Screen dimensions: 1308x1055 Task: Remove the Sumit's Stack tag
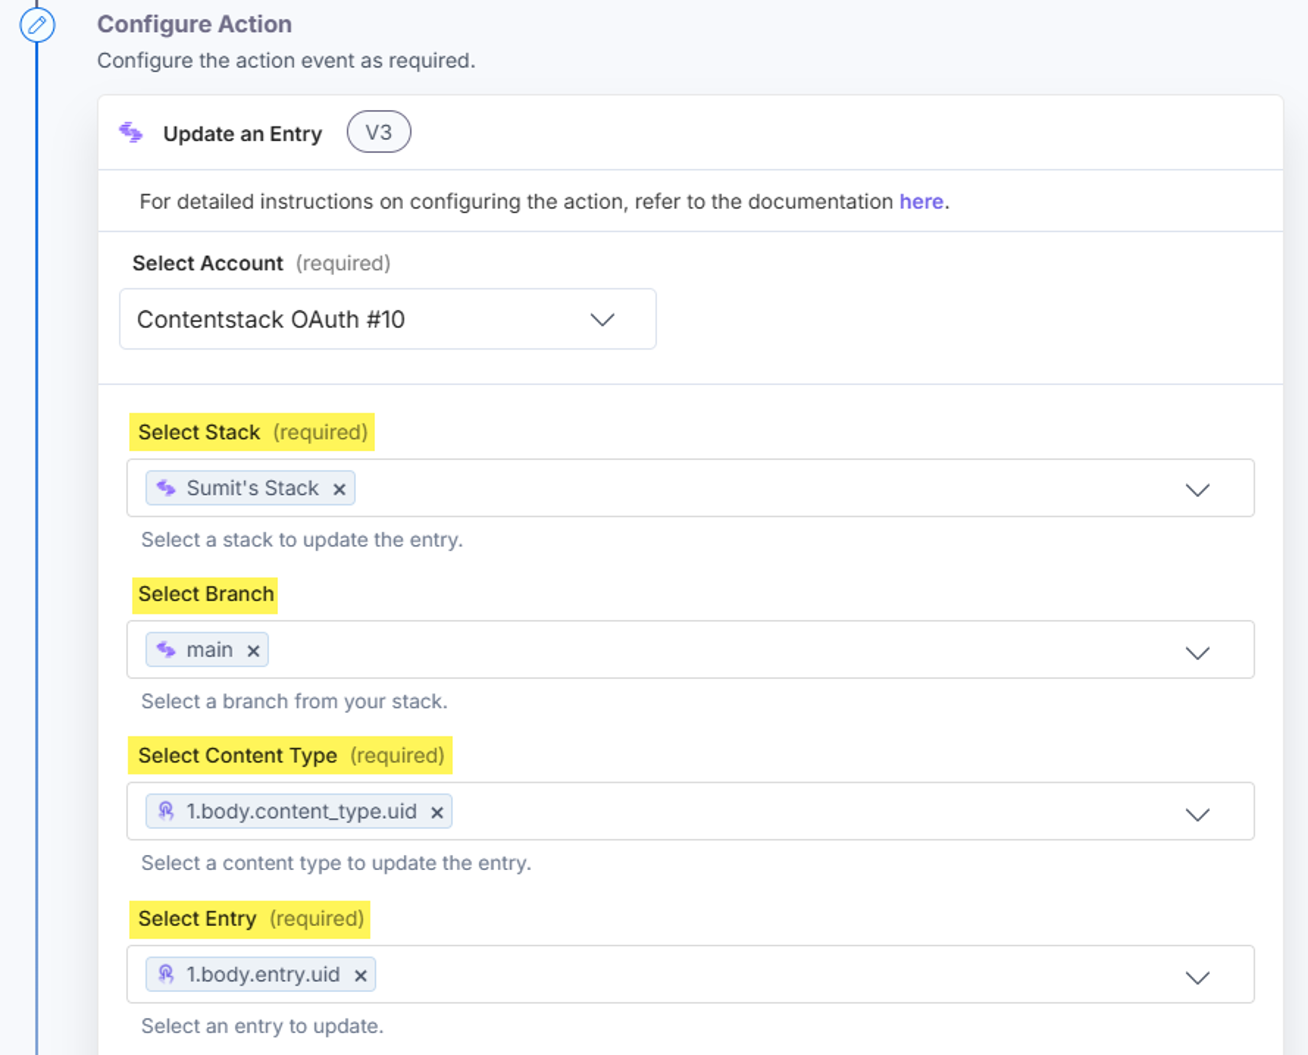pos(340,488)
